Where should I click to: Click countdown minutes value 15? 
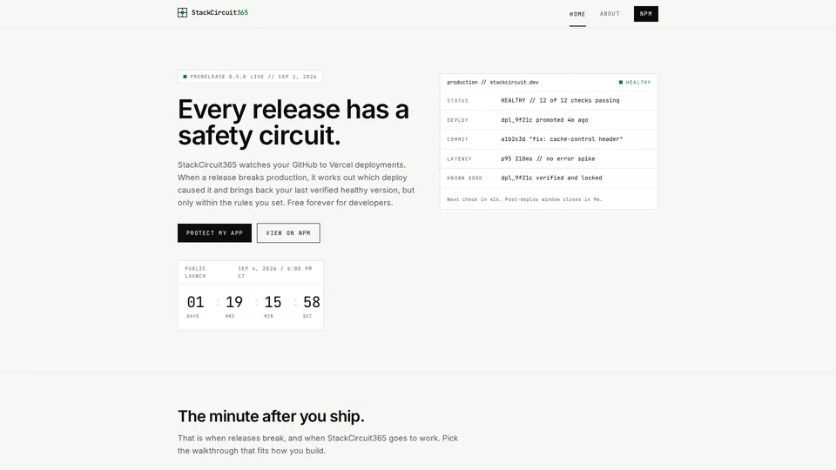tap(273, 302)
